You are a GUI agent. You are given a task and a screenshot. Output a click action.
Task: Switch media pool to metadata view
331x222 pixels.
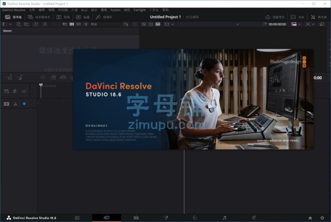[65, 24]
